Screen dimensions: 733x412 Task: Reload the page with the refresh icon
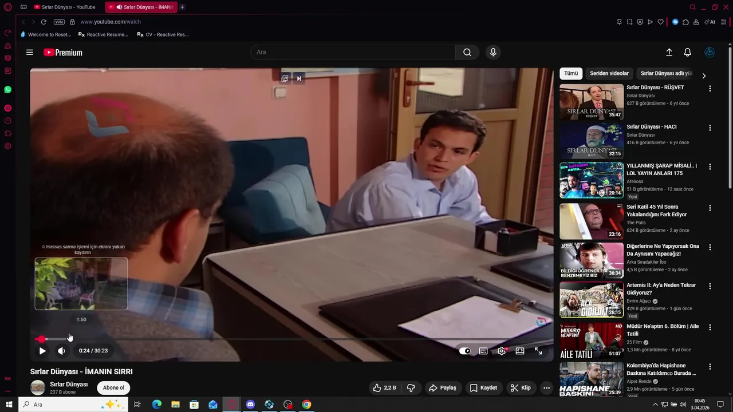tap(44, 22)
